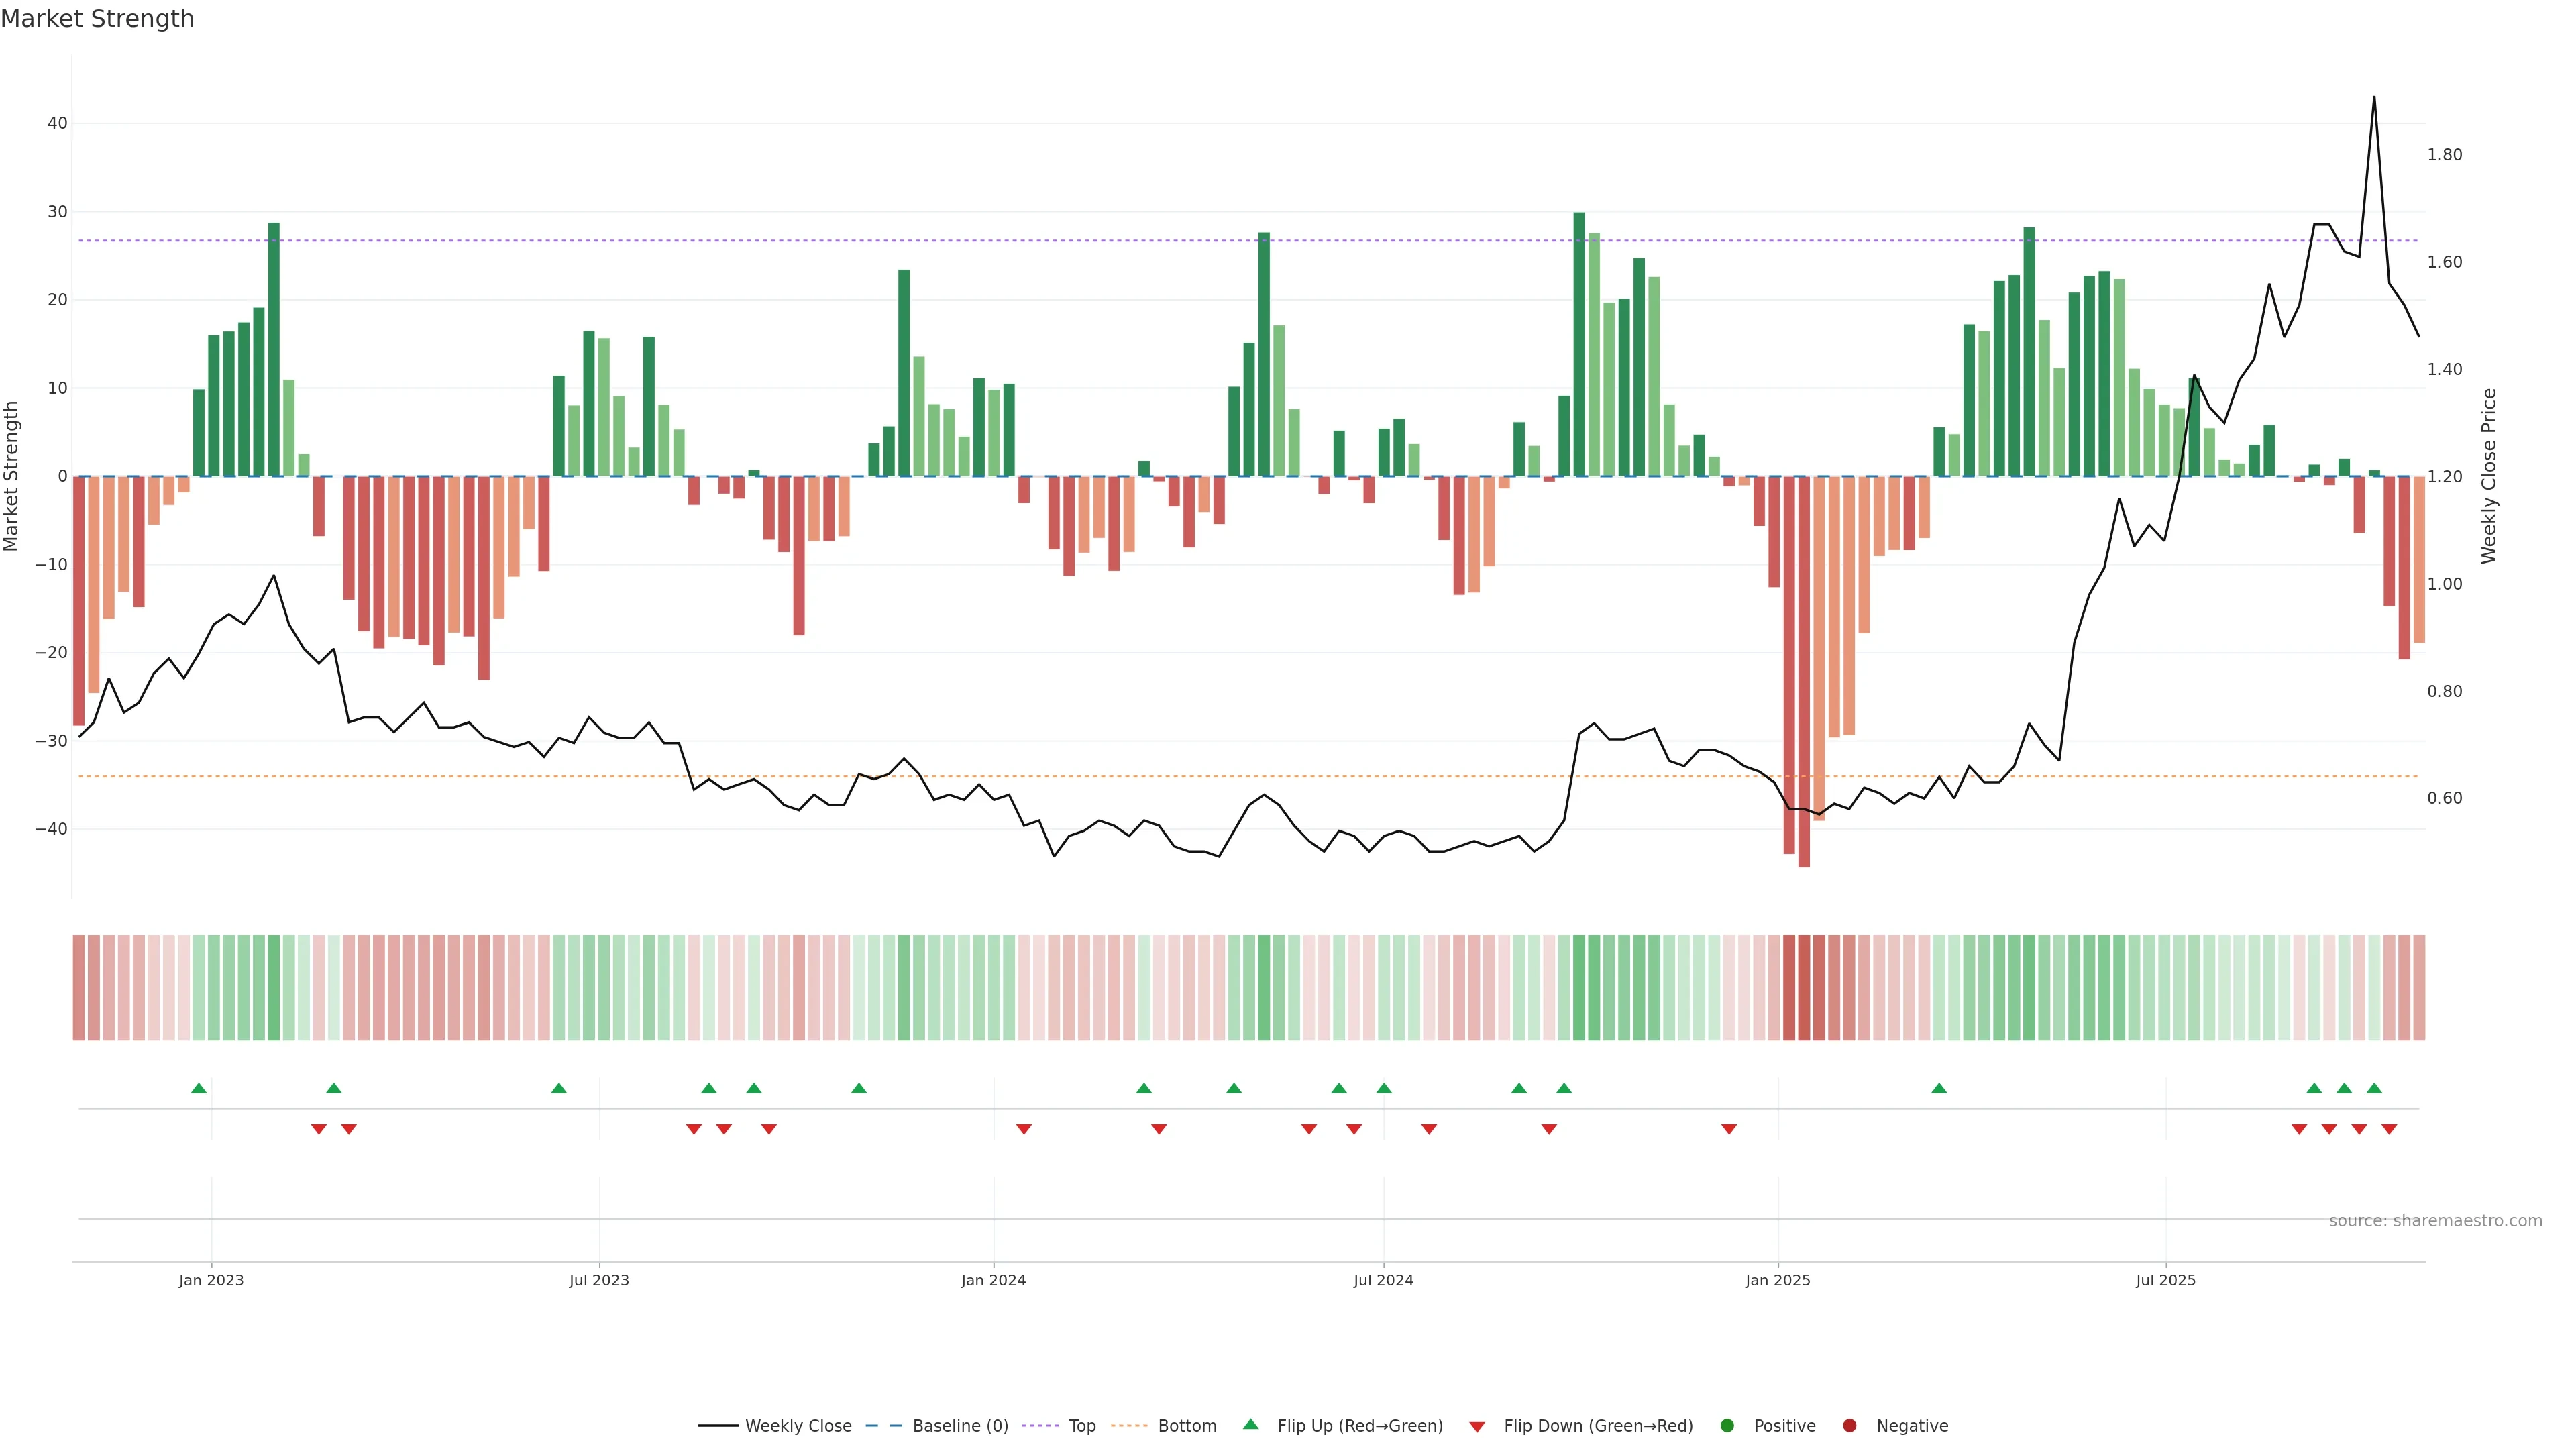Click the Jan 2024 x-axis label
This screenshot has height=1449, width=2576.
point(993,1280)
